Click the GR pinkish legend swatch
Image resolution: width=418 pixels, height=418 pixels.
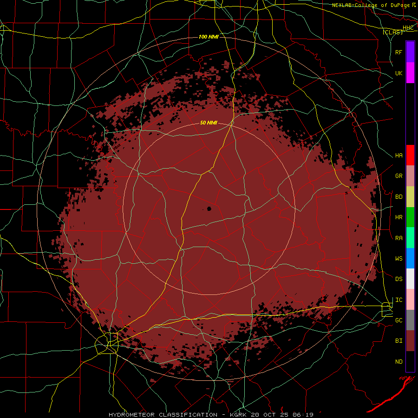(410, 176)
